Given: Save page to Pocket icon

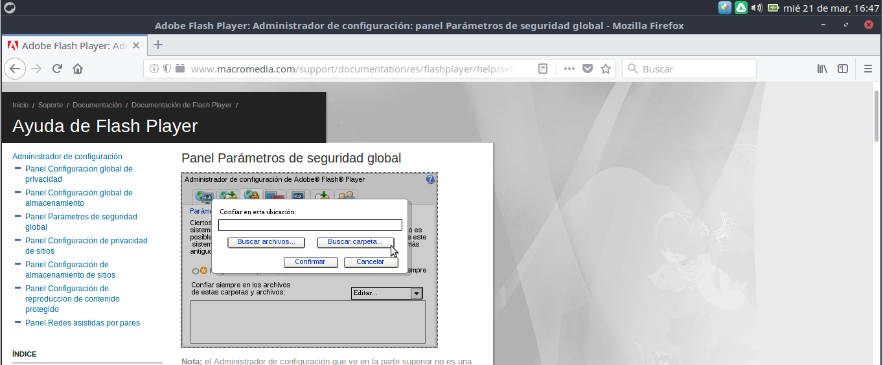Looking at the screenshot, I should (588, 69).
